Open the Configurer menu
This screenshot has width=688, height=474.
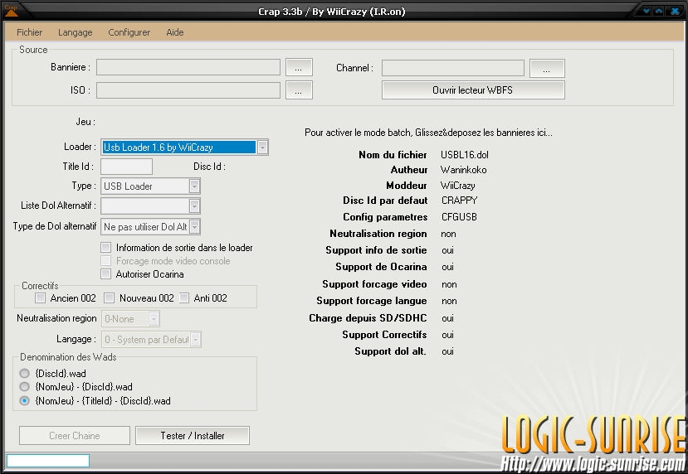129,32
